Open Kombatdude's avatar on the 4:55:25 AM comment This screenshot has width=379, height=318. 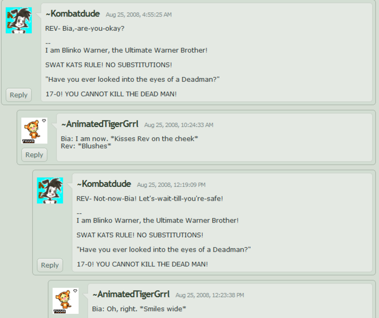(19, 21)
